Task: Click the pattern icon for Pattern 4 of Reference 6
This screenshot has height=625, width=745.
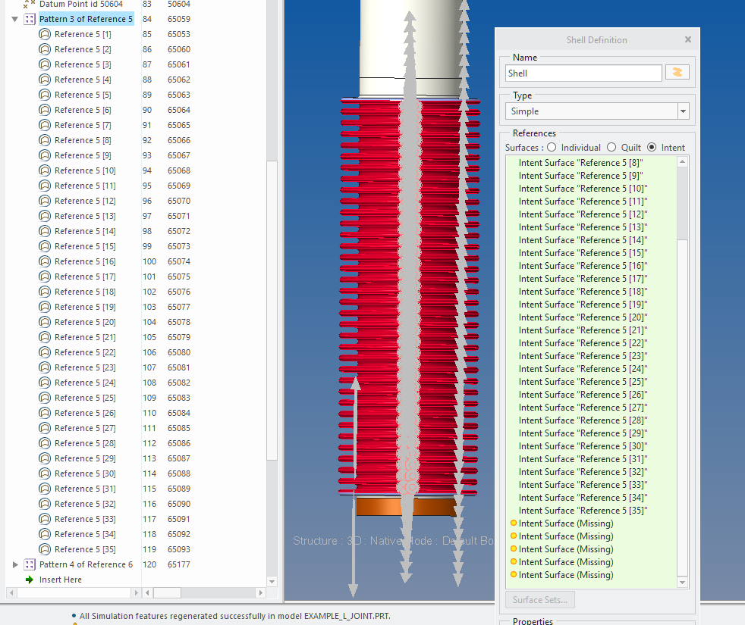Action: point(29,564)
